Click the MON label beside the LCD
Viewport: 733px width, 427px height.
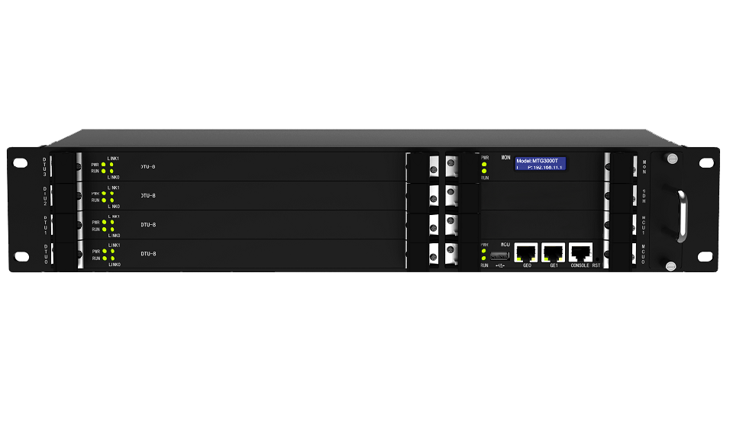click(x=505, y=158)
